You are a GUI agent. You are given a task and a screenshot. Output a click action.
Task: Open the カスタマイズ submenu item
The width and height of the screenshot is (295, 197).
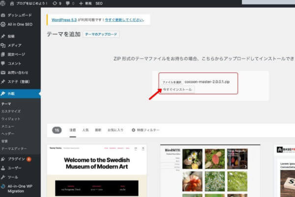[11, 111]
